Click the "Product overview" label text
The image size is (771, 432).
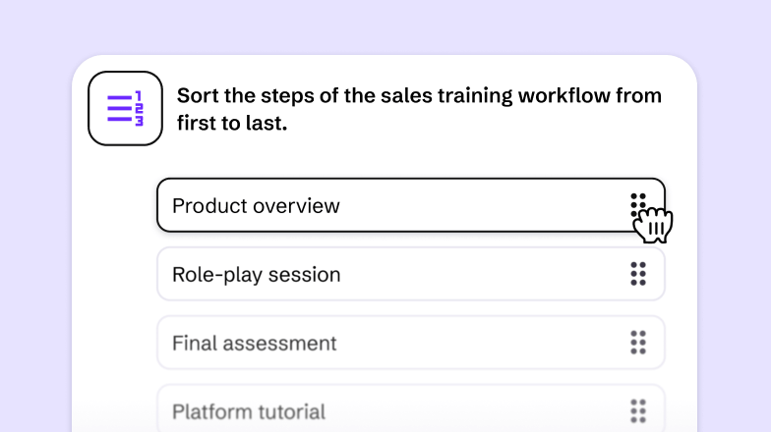tap(256, 206)
